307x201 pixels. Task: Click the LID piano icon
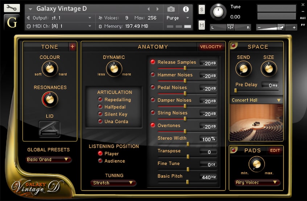(x=49, y=129)
